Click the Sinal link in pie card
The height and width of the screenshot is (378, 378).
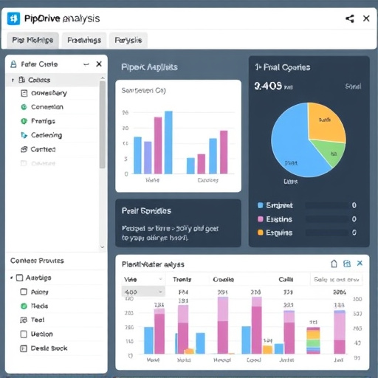click(x=353, y=86)
